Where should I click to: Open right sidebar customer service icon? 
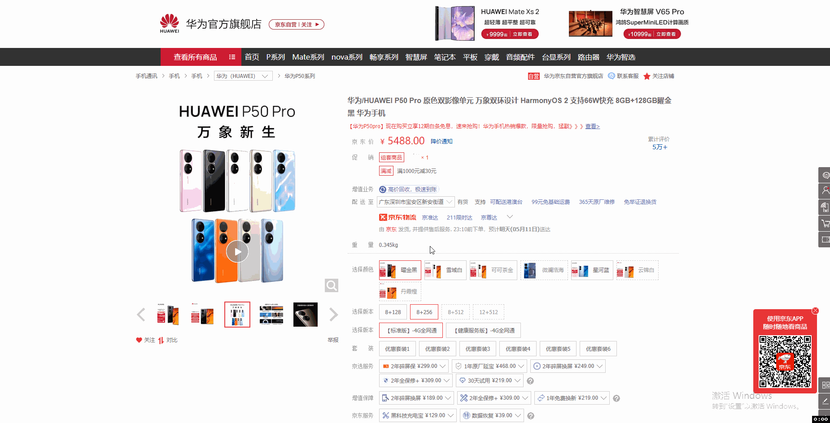point(825,175)
